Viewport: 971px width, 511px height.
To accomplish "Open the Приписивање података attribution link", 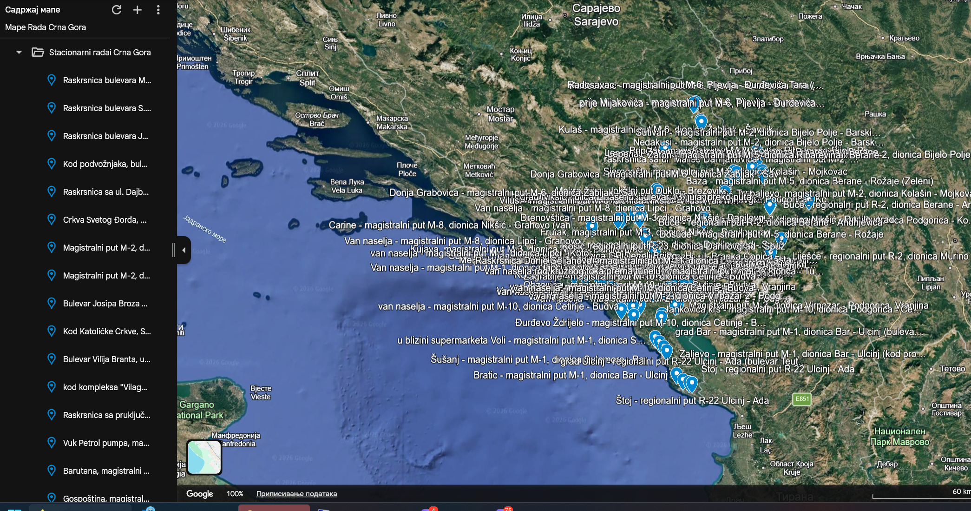I will 296,494.
